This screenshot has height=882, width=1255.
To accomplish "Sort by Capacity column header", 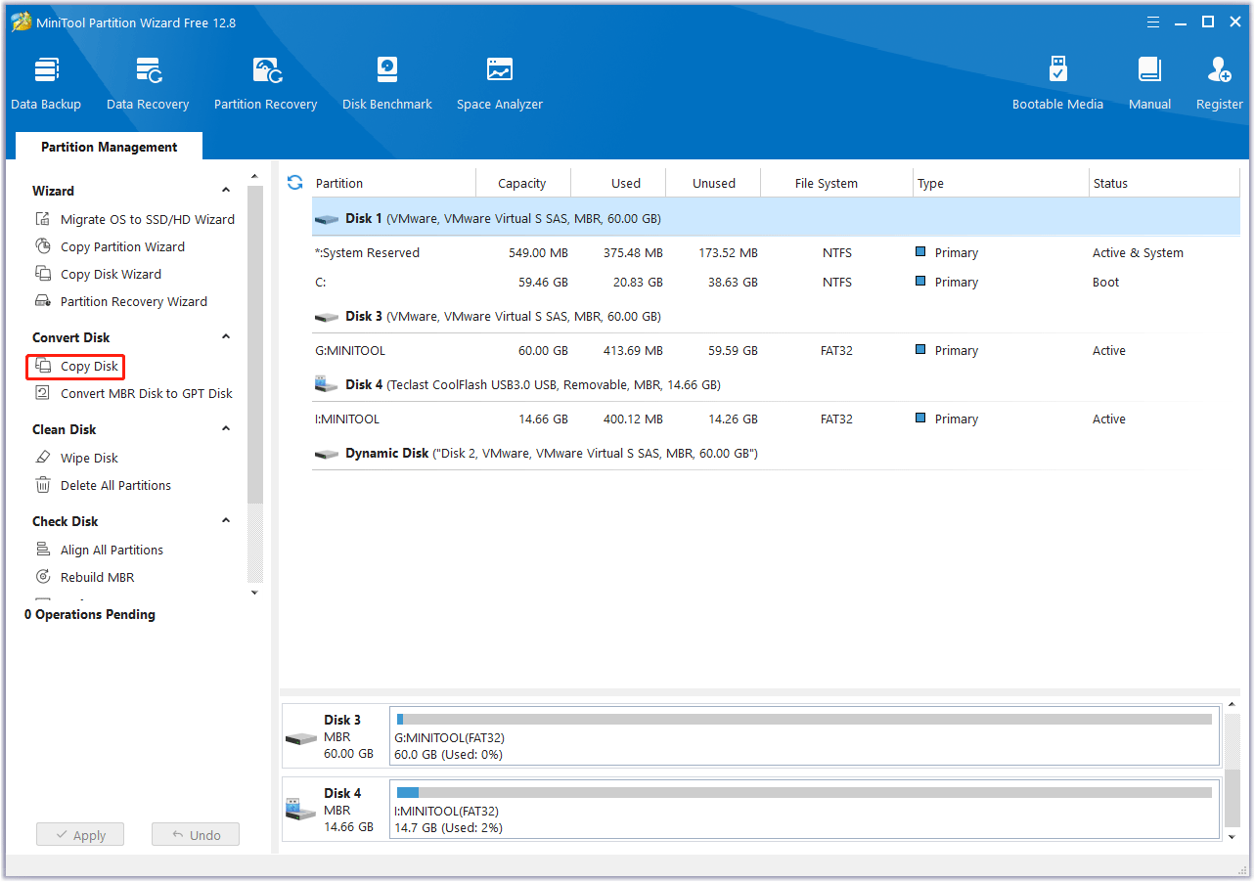I will (522, 183).
